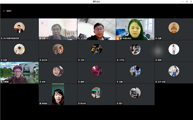Click the host icon on 幸福的 tile

(118, 38)
